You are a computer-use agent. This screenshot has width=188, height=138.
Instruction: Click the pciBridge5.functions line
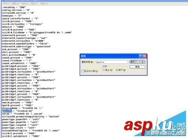(x=20, y=83)
